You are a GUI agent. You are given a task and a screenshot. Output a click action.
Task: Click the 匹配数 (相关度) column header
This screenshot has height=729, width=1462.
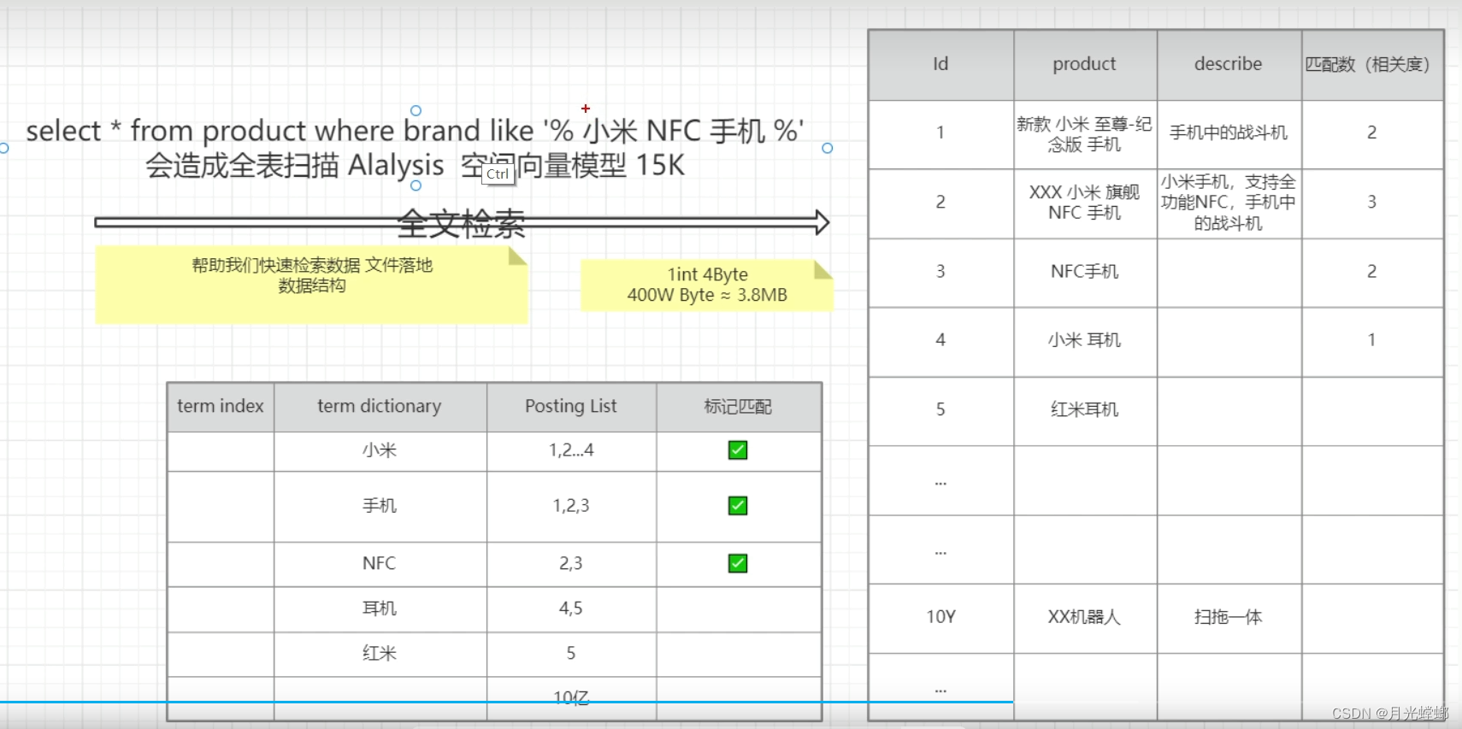(1372, 65)
